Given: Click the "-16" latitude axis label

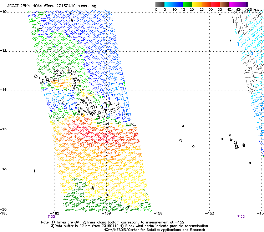Looking at the screenshot, I should [3, 129].
